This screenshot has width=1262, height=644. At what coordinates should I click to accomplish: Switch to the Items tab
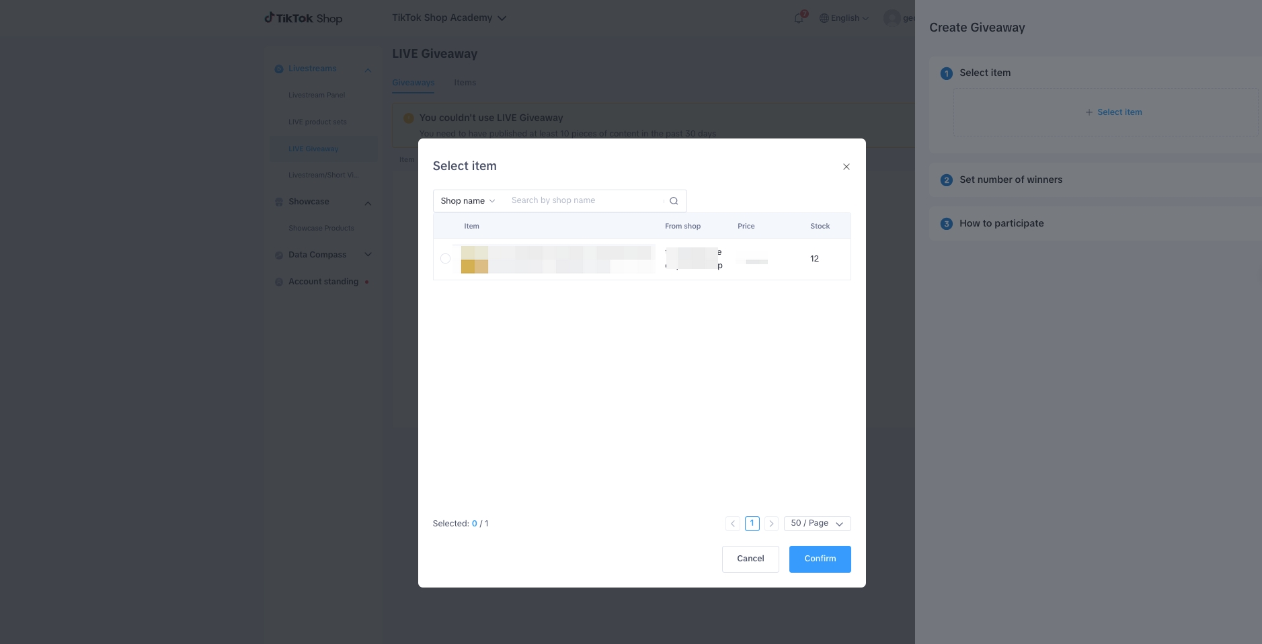[465, 83]
